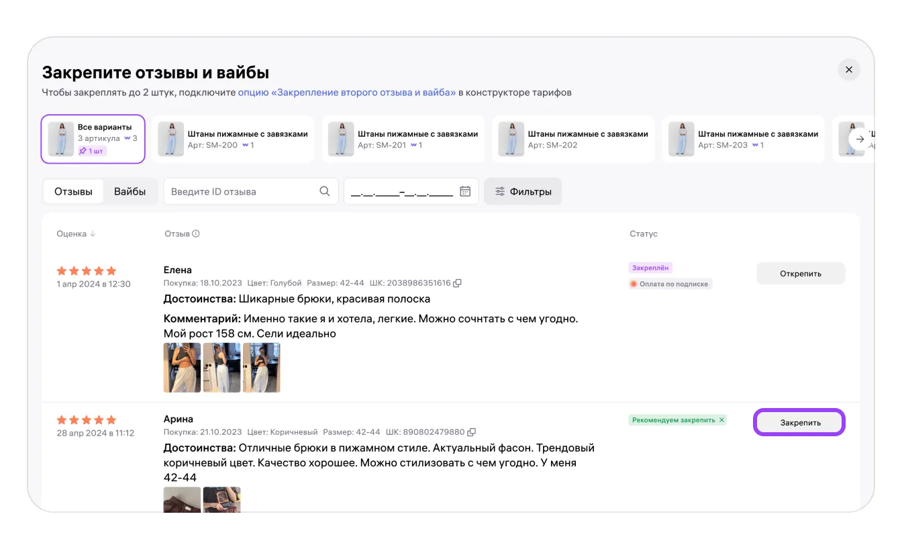Focus the Введите ID отзыва search field
The width and height of the screenshot is (902, 549).
click(242, 191)
